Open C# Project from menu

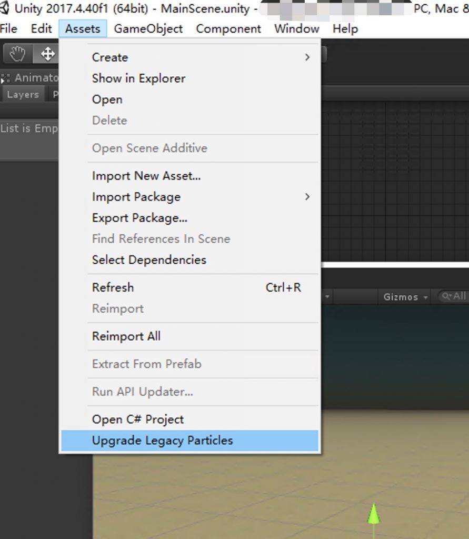pyautogui.click(x=138, y=420)
